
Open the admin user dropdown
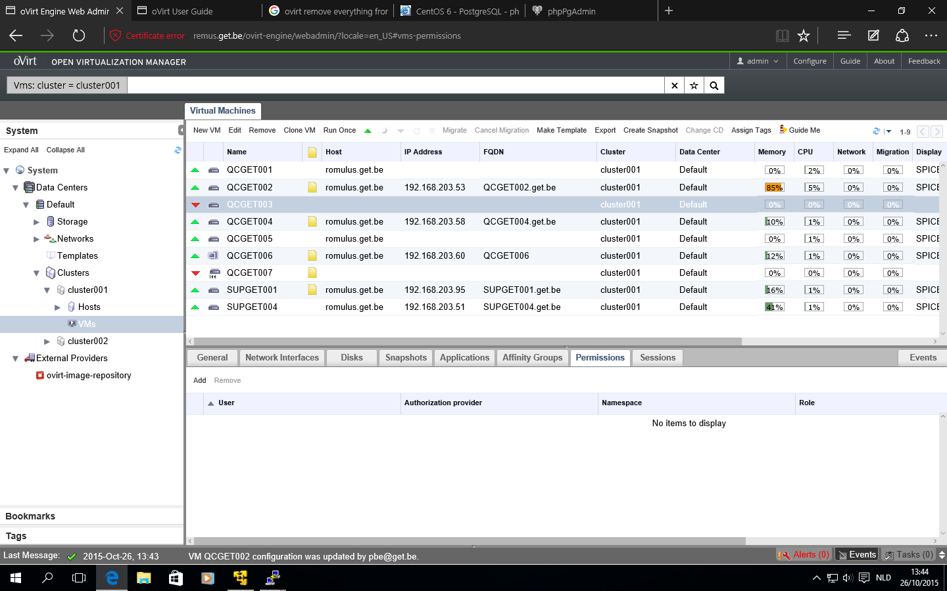(758, 61)
